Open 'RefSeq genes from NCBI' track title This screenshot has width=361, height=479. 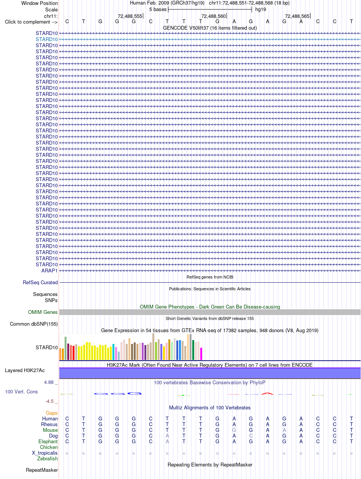click(x=210, y=277)
